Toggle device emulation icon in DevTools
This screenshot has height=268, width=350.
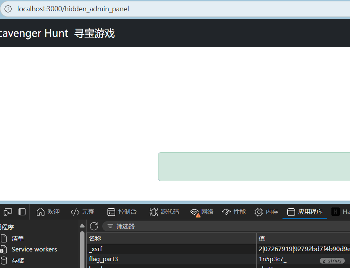point(8,212)
